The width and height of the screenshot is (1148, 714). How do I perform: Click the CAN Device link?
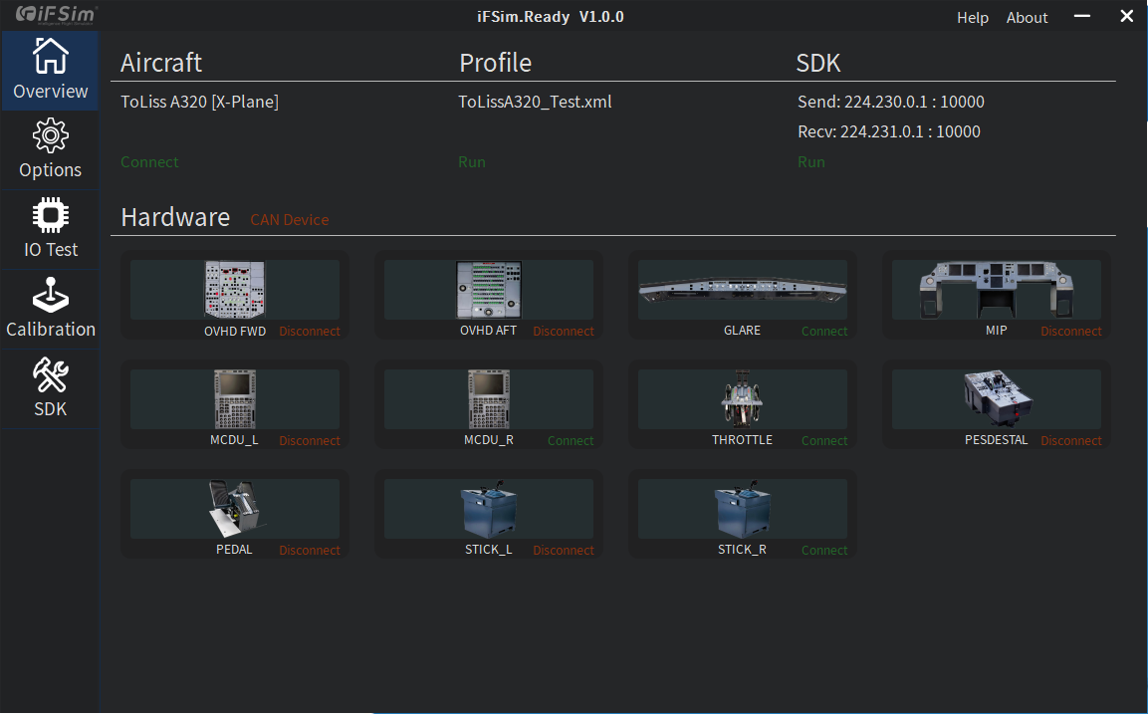click(289, 220)
